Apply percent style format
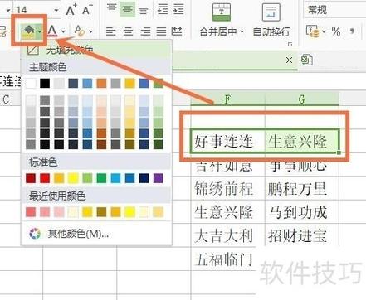 click(x=336, y=31)
